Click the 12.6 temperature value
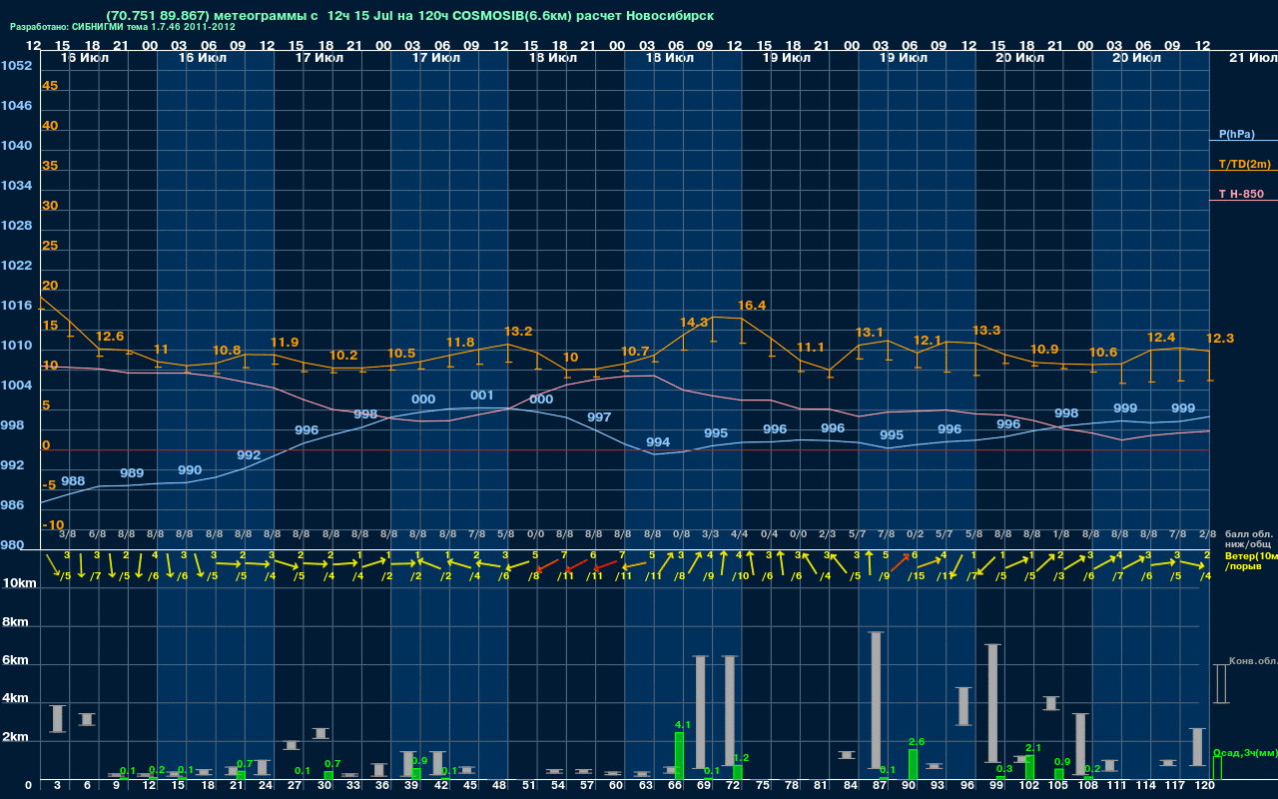 coord(110,337)
